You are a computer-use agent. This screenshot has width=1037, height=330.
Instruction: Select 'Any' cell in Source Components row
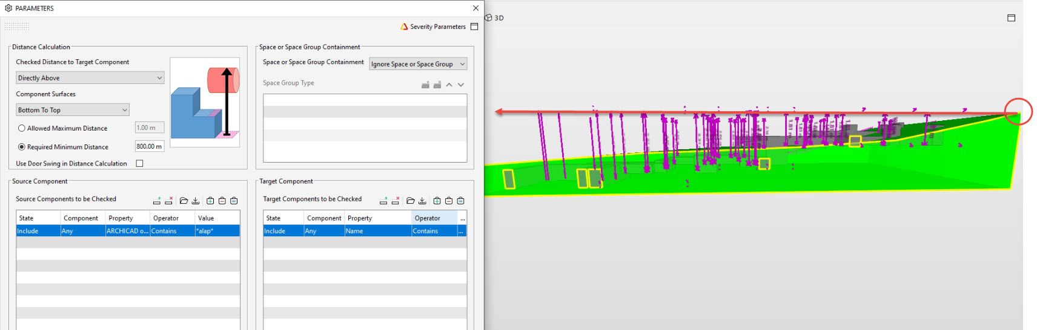[x=83, y=231]
